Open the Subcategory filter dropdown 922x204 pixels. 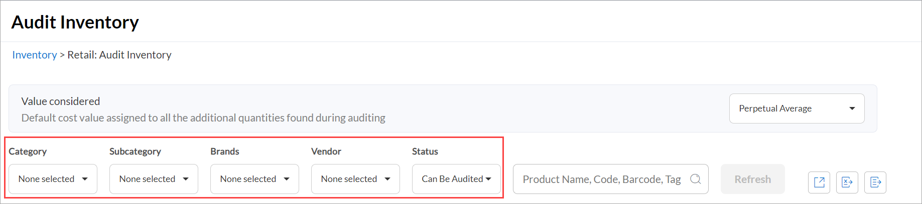tap(154, 179)
